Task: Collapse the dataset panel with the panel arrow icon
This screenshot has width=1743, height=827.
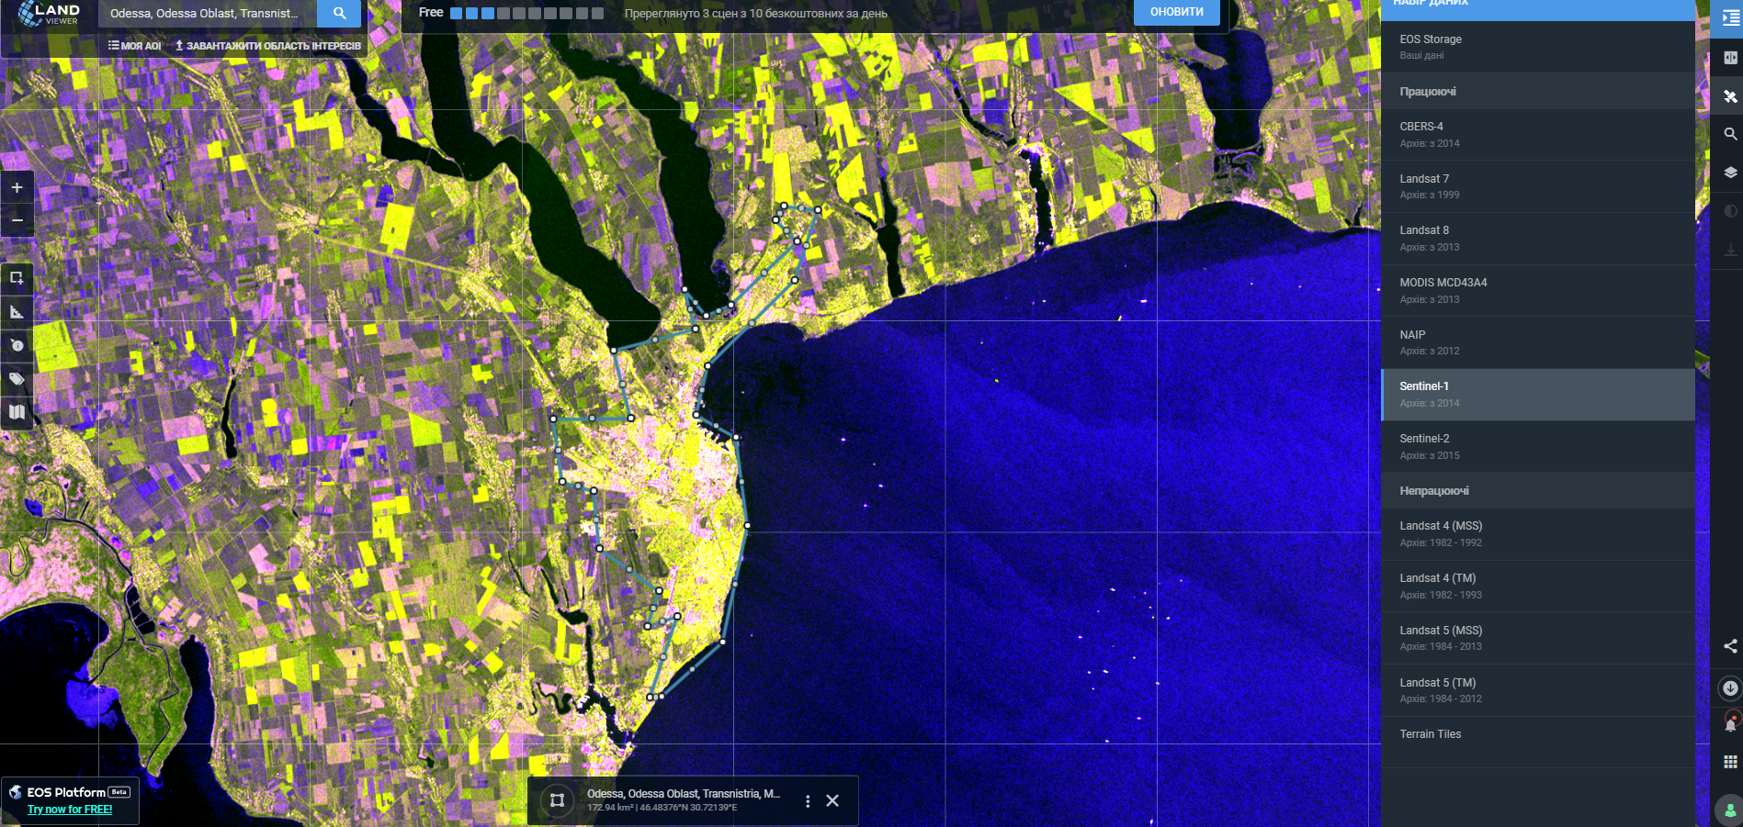Action: 1730,18
